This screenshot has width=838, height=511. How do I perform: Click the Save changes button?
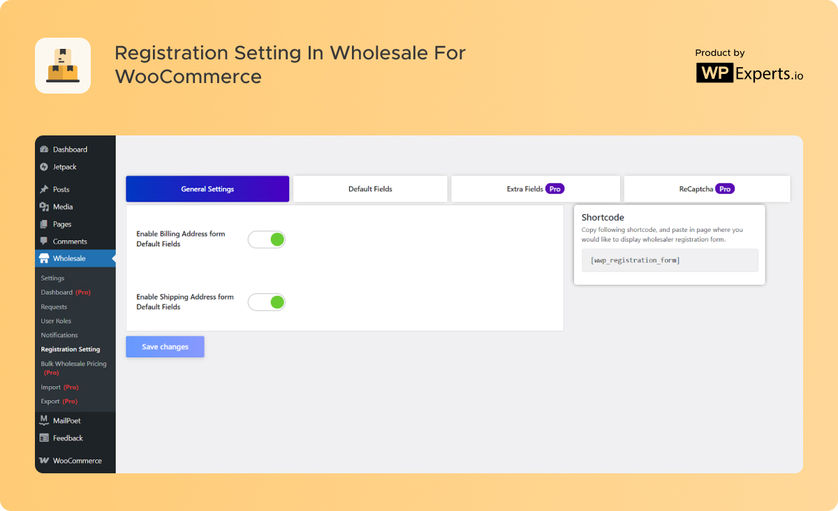pos(165,347)
